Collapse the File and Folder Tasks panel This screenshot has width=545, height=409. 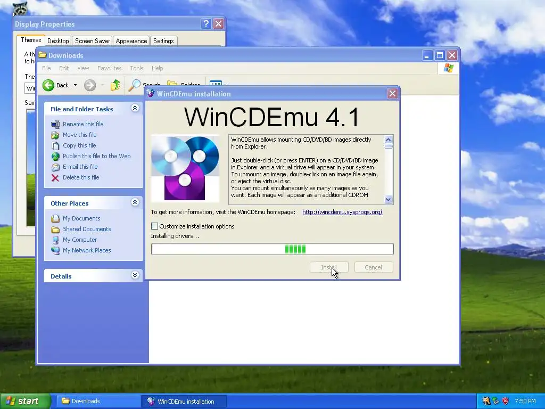click(x=135, y=108)
